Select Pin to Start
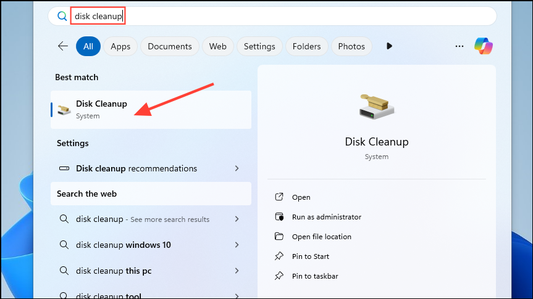The width and height of the screenshot is (533, 299). pyautogui.click(x=311, y=256)
